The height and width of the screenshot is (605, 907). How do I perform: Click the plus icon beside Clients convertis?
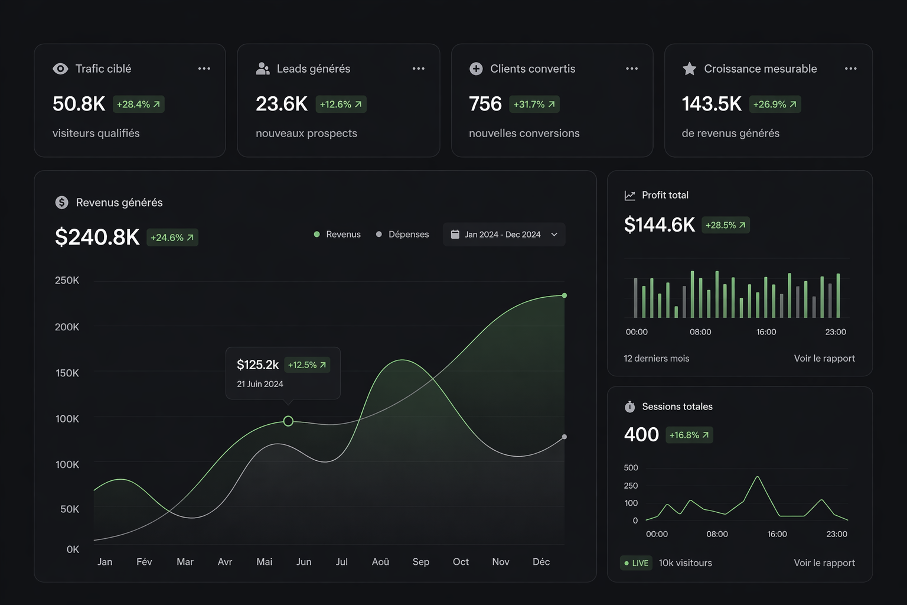pos(476,69)
